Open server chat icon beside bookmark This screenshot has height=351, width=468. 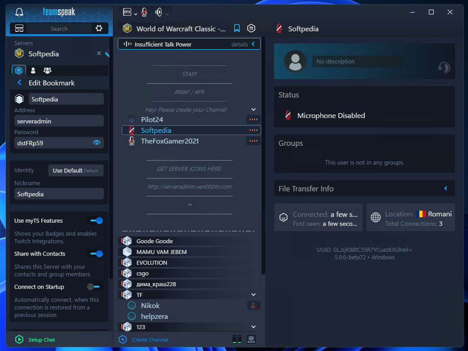(x=251, y=28)
